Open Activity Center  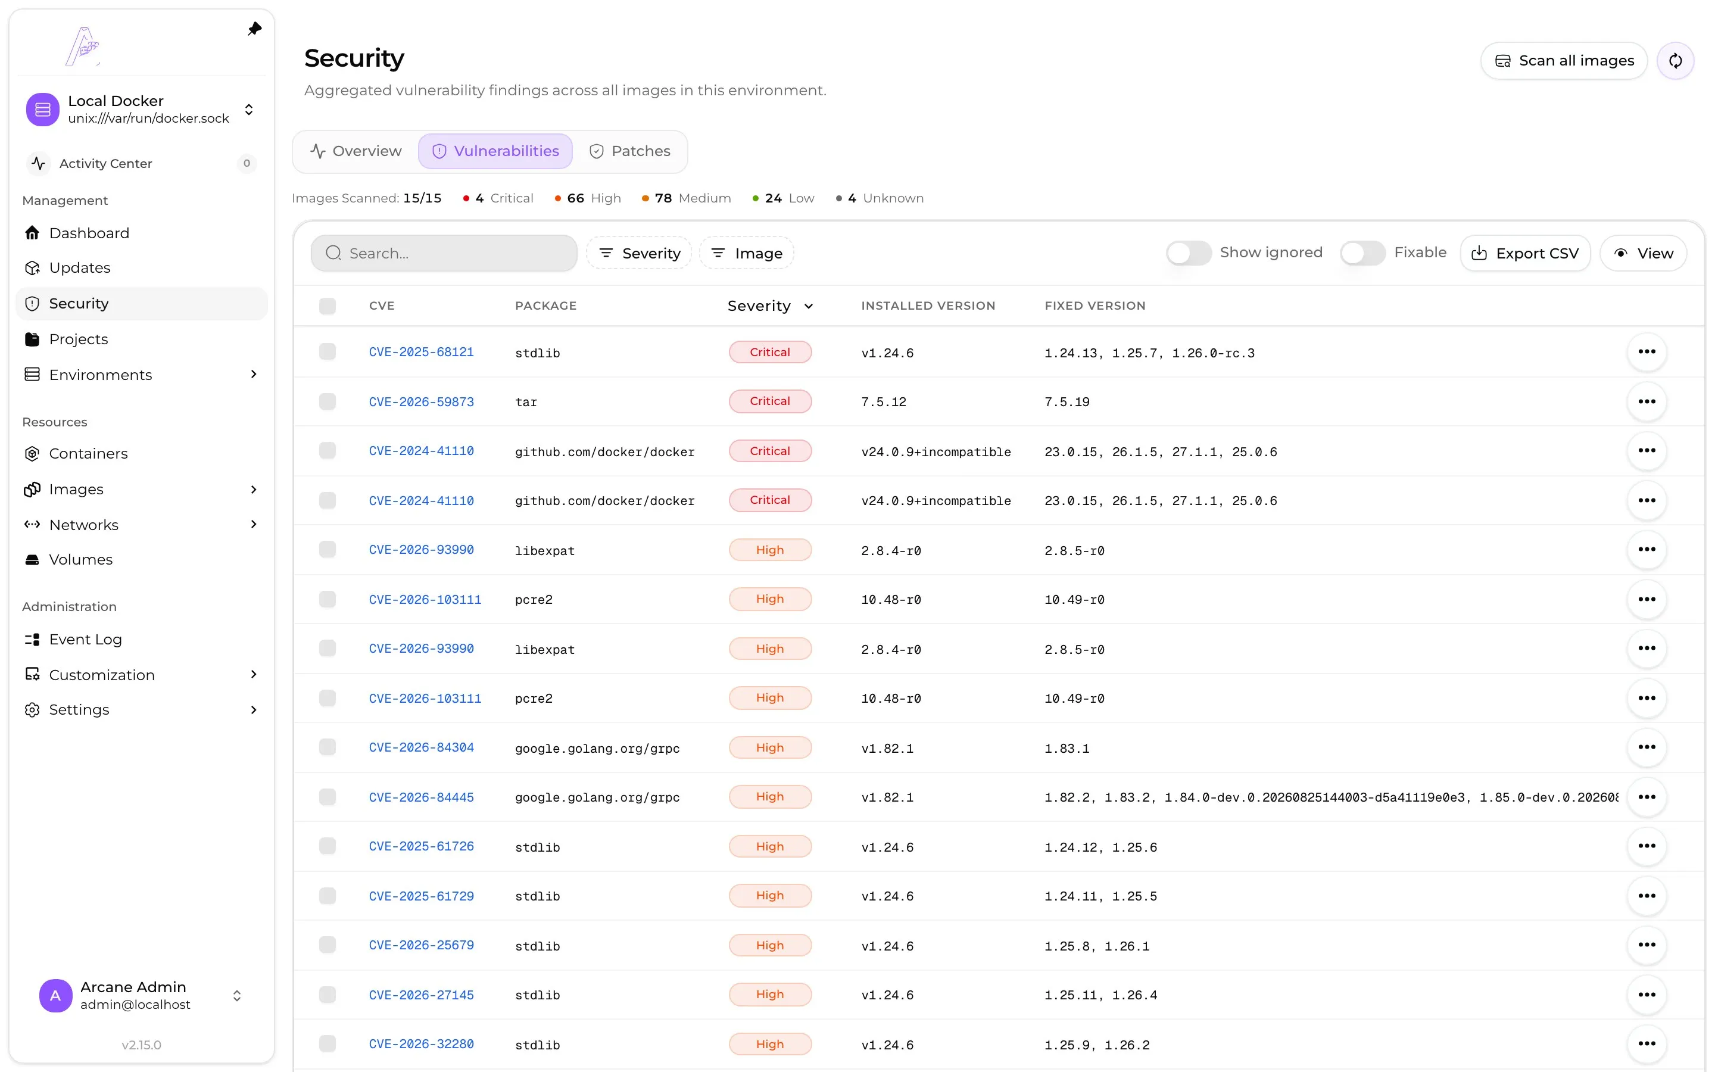click(x=141, y=163)
